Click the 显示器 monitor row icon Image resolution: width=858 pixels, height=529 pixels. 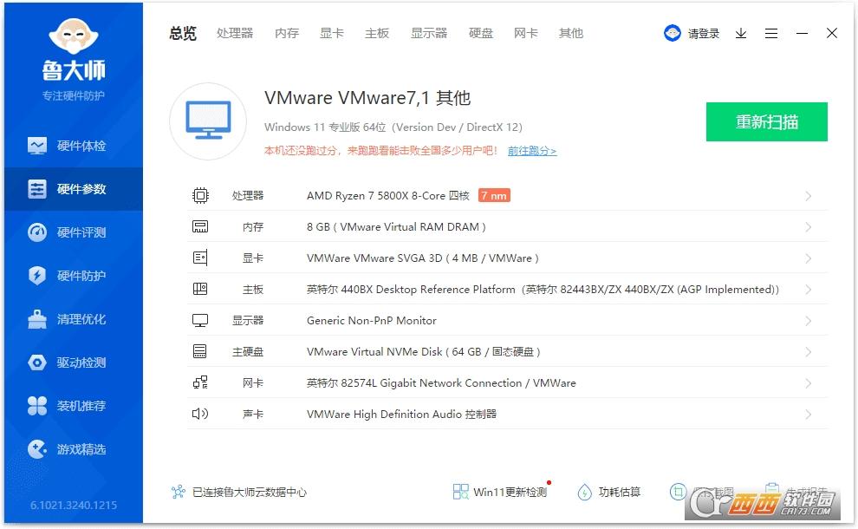200,320
